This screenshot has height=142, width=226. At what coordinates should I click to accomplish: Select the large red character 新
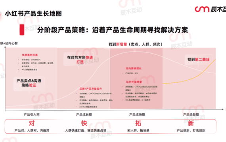(191, 123)
